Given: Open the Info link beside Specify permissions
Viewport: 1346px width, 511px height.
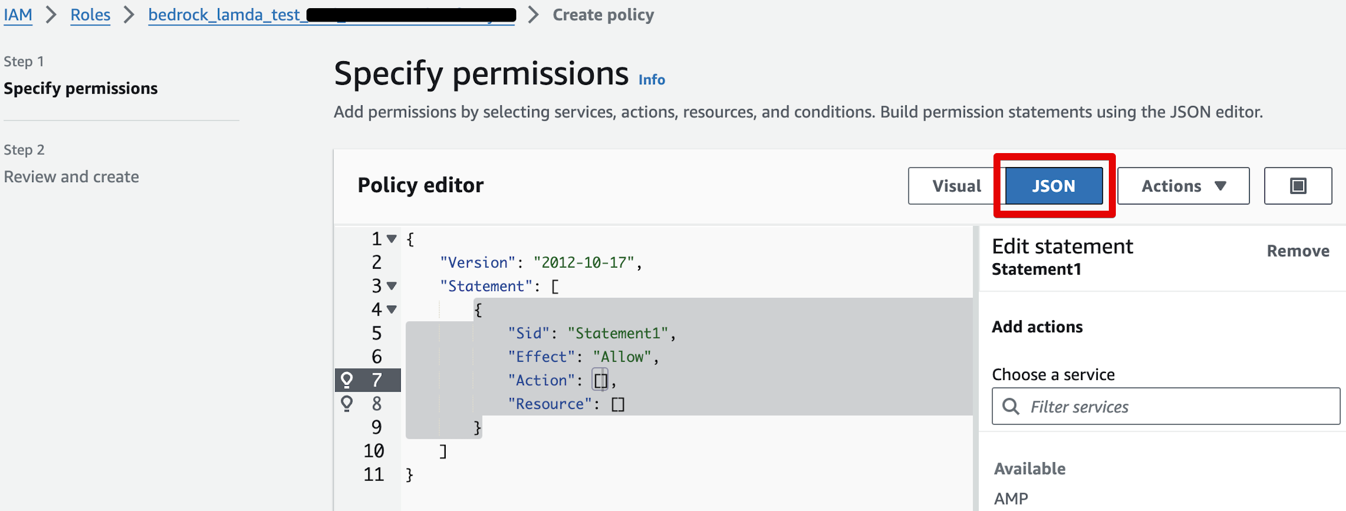Looking at the screenshot, I should point(651,80).
